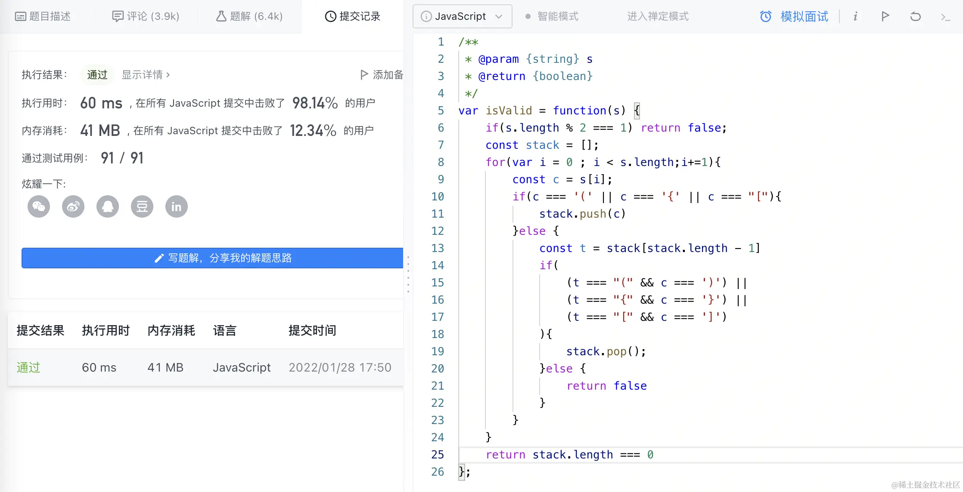Open the 通过 submission record row
The width and height of the screenshot is (963, 492).
[28, 367]
